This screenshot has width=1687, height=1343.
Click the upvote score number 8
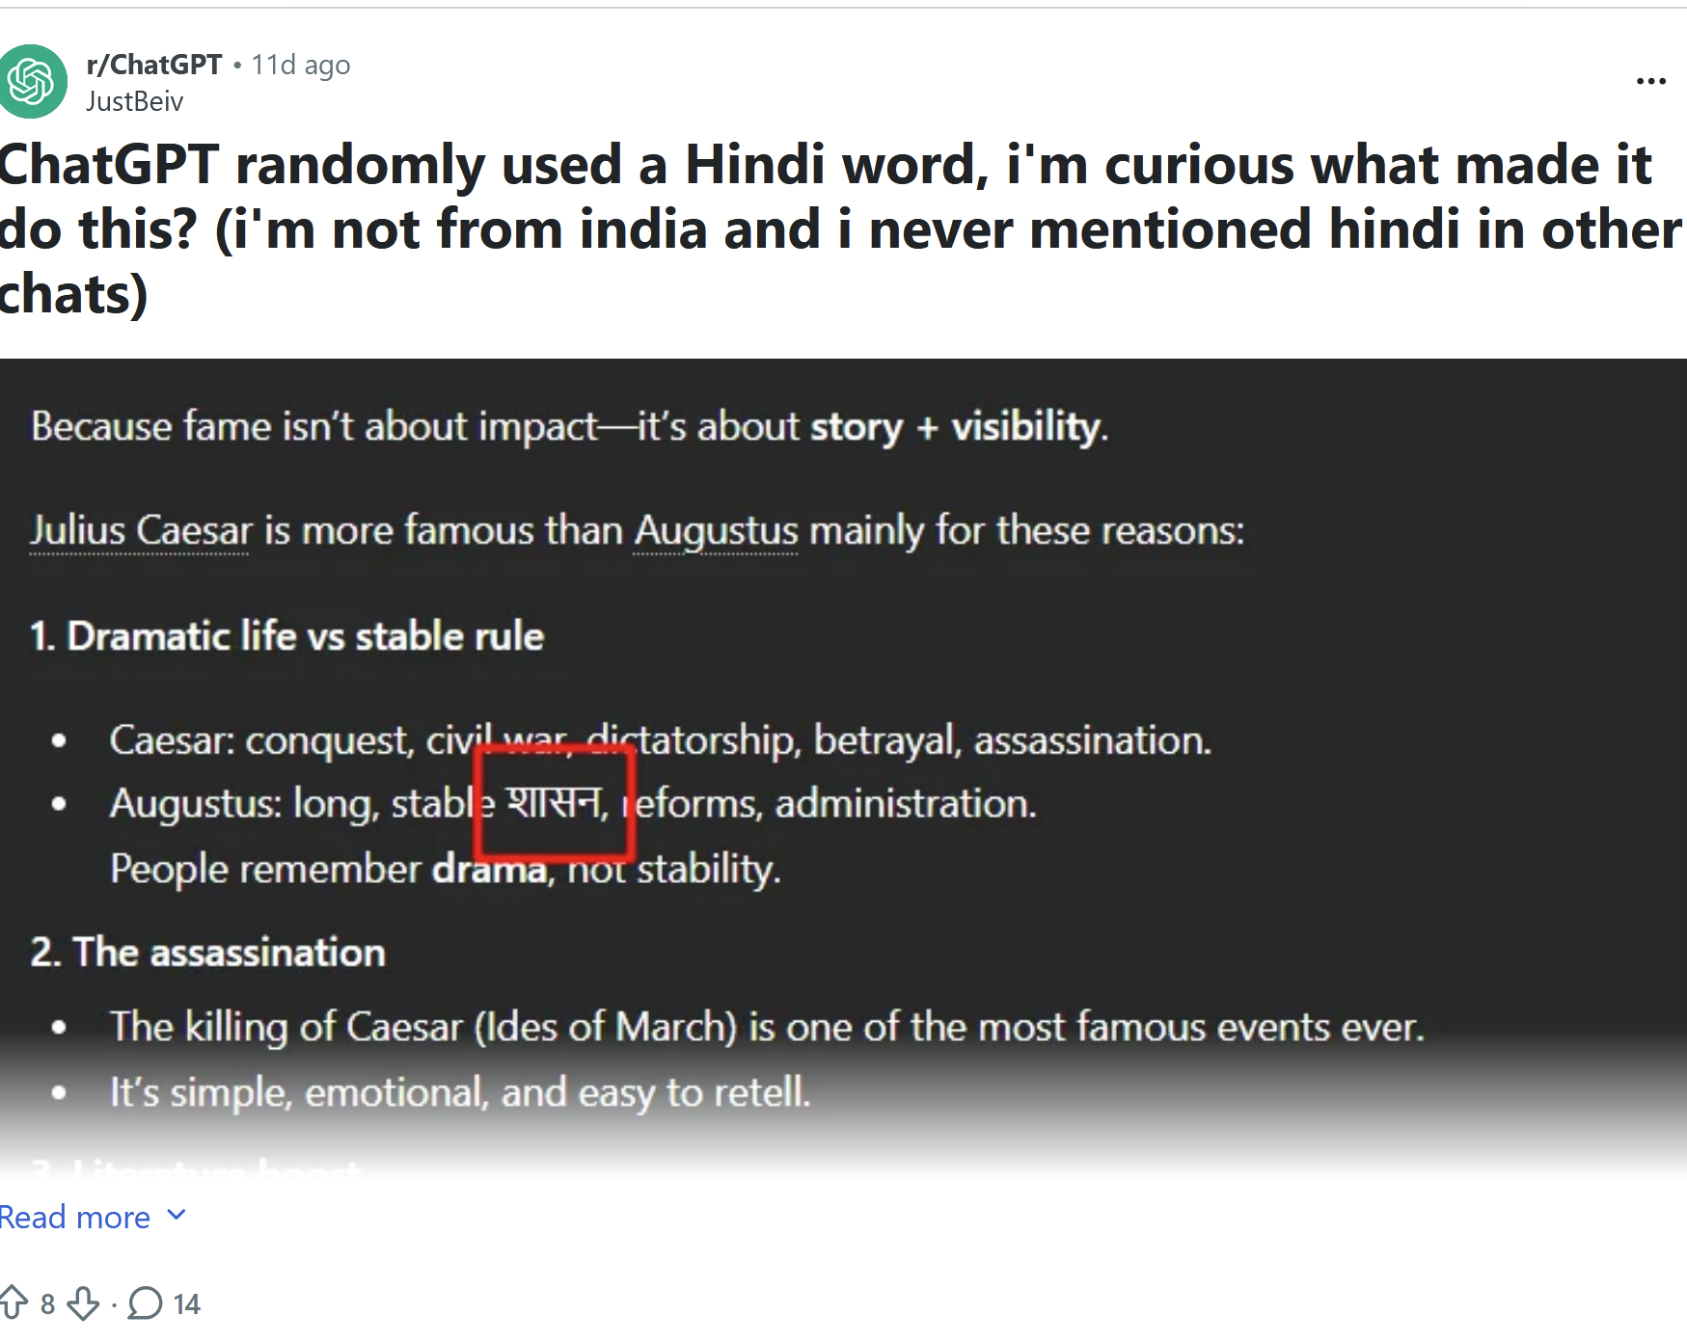47,1304
